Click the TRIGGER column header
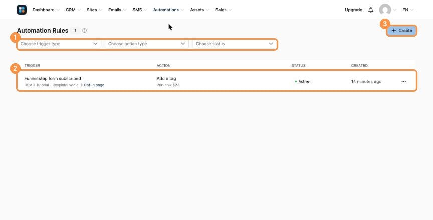433x220 pixels. 32,66
